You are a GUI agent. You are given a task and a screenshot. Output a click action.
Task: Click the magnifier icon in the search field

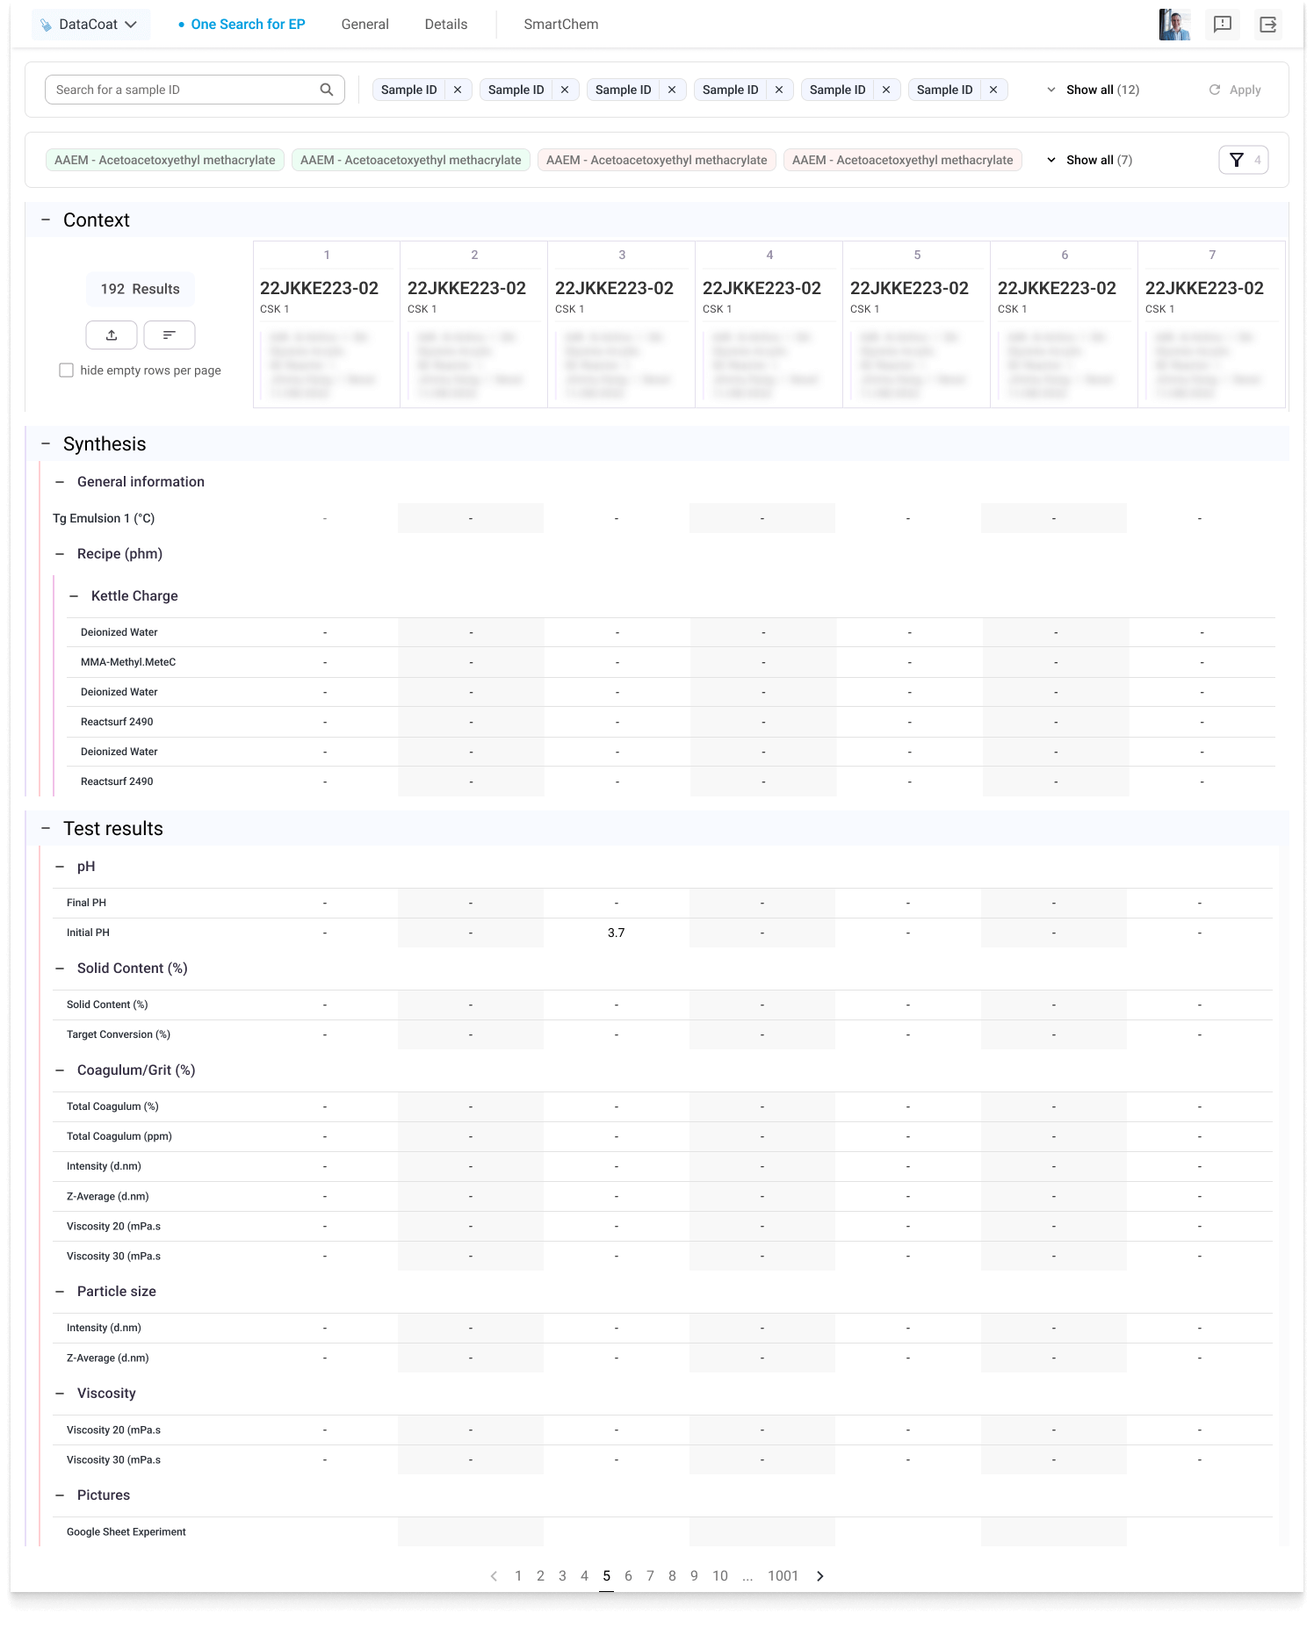[327, 90]
